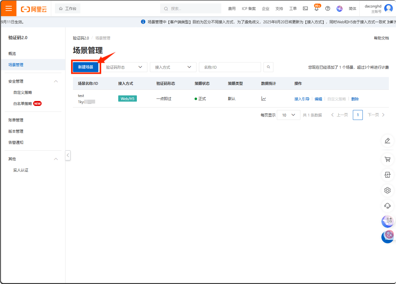Viewport: 396px width, 284px height.
Task: Open the headset customer support icon
Action: tap(387, 206)
